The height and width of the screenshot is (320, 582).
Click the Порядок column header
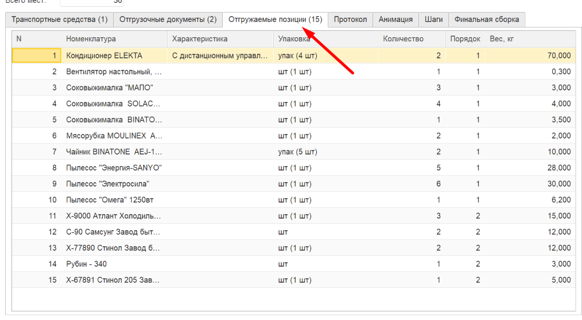click(x=465, y=39)
